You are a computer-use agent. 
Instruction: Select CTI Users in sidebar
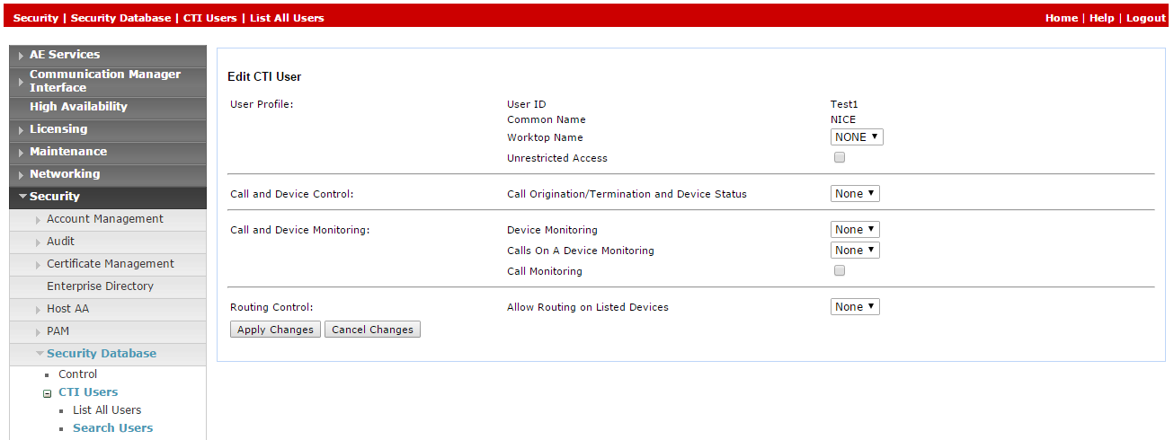[88, 392]
